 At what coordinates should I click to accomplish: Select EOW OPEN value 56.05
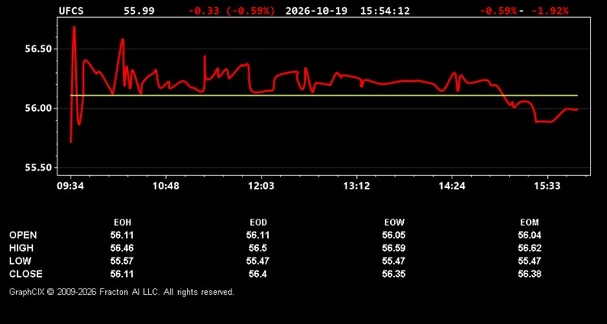[x=393, y=235]
